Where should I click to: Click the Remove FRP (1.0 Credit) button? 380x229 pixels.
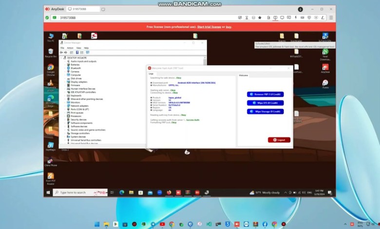point(265,94)
